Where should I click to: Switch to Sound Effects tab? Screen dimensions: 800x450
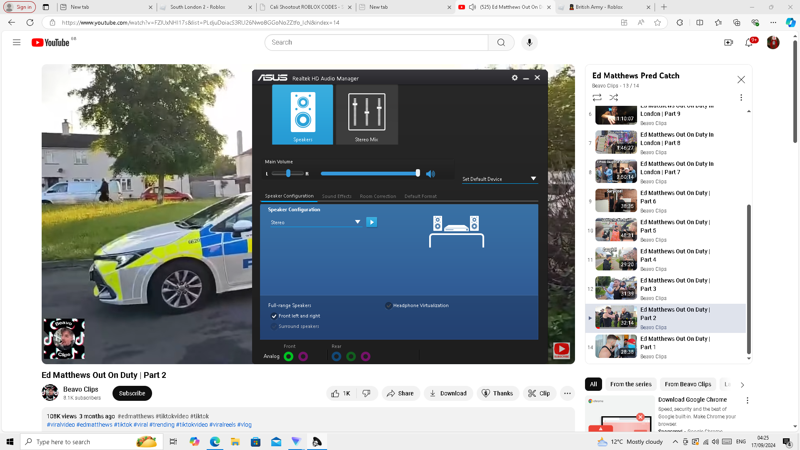[x=337, y=196]
